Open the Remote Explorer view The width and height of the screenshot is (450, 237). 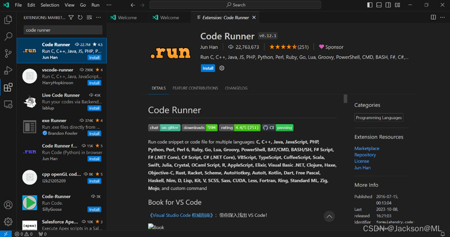(8, 104)
